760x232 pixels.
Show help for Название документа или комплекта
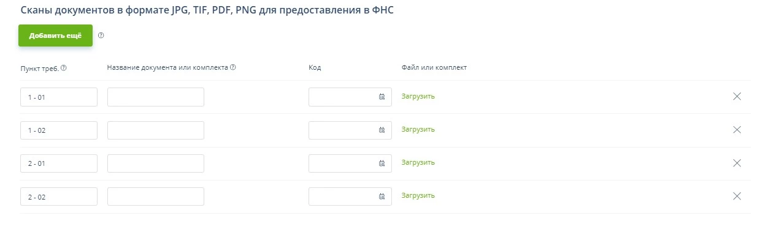point(233,68)
